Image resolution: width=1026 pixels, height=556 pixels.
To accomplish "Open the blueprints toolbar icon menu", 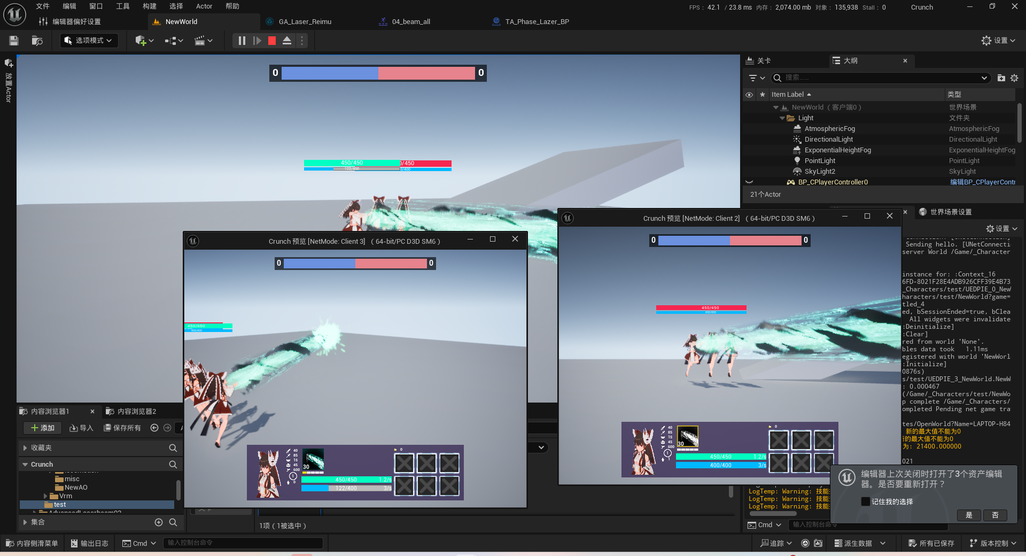I will [174, 41].
